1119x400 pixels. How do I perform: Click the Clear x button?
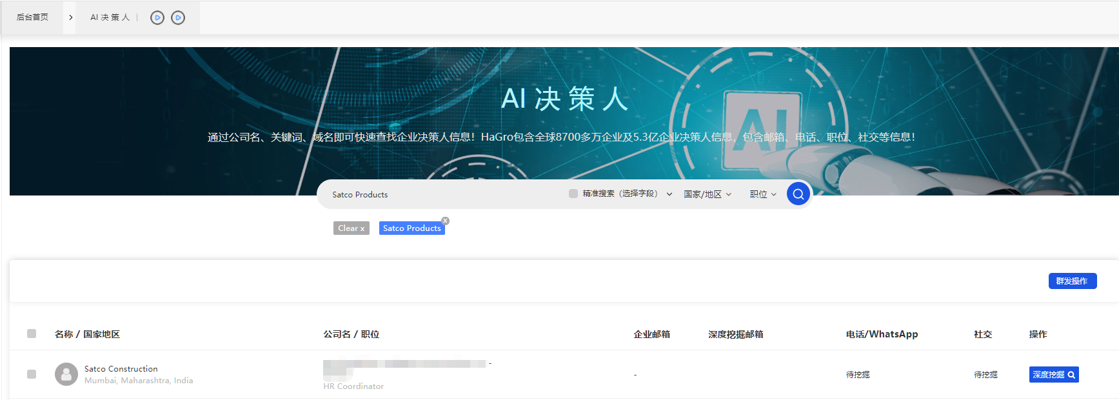coord(351,228)
